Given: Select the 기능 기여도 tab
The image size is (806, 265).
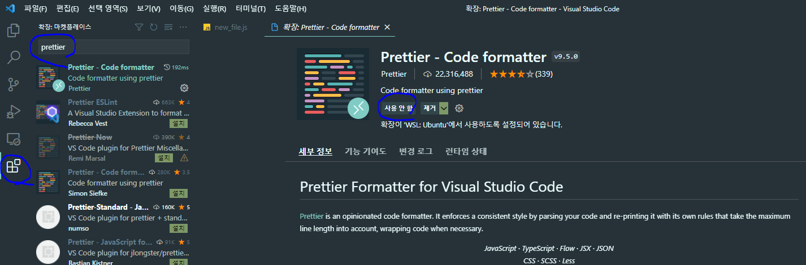Looking at the screenshot, I should tap(366, 151).
